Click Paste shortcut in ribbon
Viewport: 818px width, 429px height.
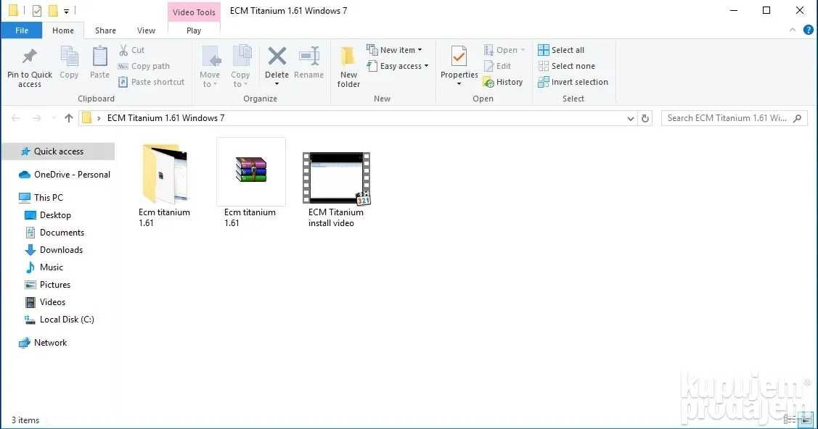[x=151, y=82]
